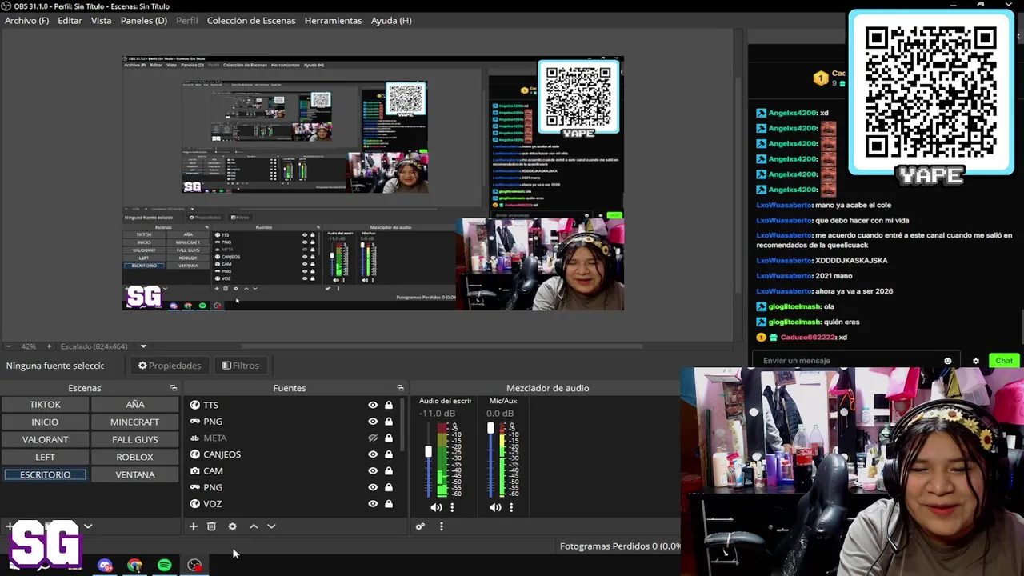Click the CANJEOS browser source icon
Screen dimensions: 1024x576
click(x=194, y=454)
